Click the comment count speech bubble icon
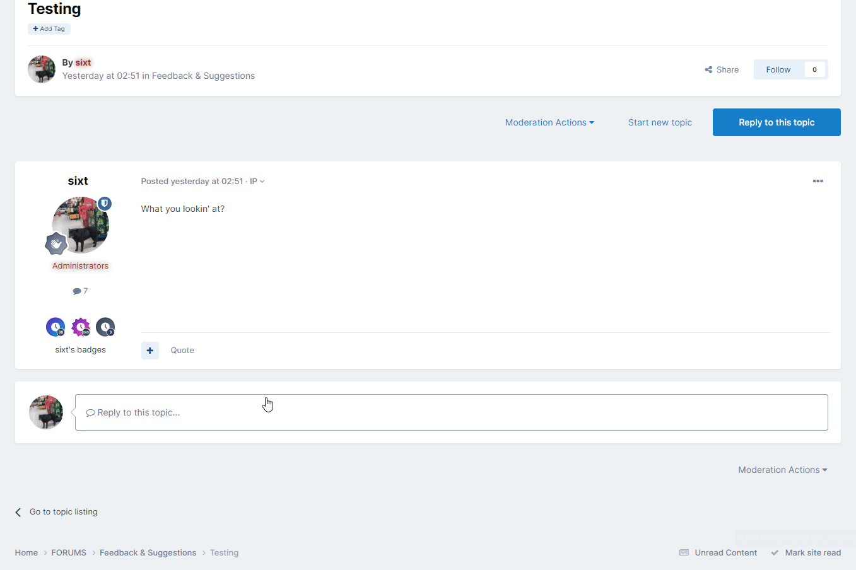The image size is (856, 570). [76, 291]
